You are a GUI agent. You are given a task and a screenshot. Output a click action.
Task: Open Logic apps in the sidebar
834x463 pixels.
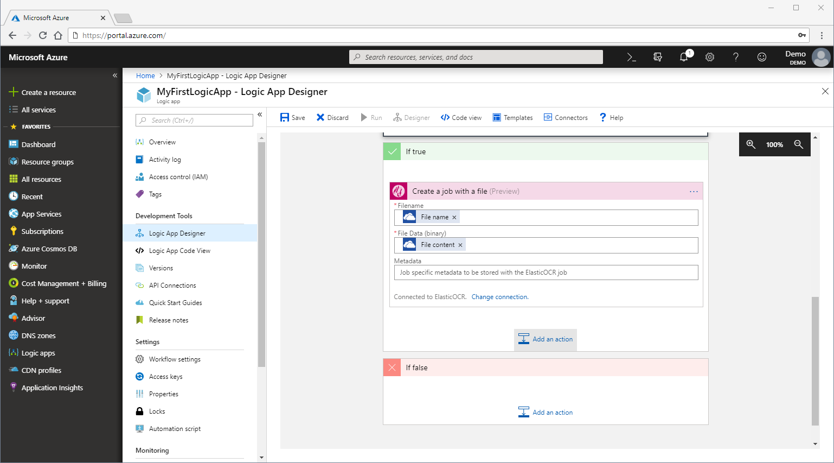pos(32,353)
